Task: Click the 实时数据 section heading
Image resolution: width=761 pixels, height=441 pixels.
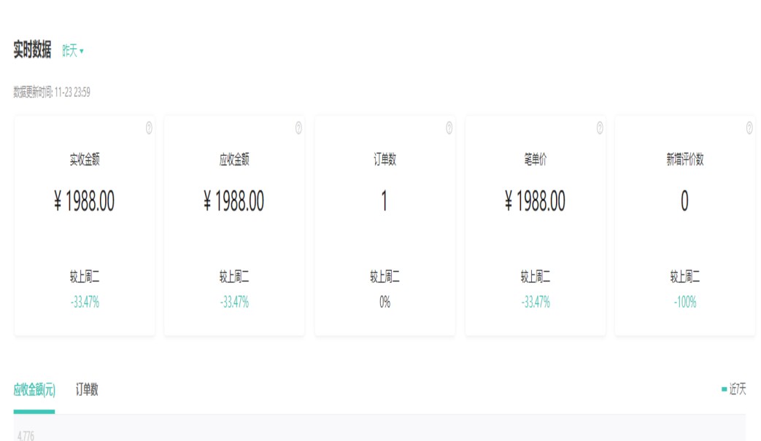Action: point(33,50)
